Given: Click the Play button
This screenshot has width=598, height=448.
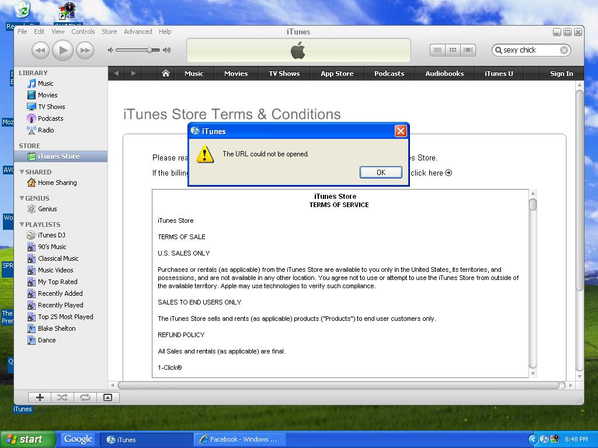Looking at the screenshot, I should [x=63, y=50].
